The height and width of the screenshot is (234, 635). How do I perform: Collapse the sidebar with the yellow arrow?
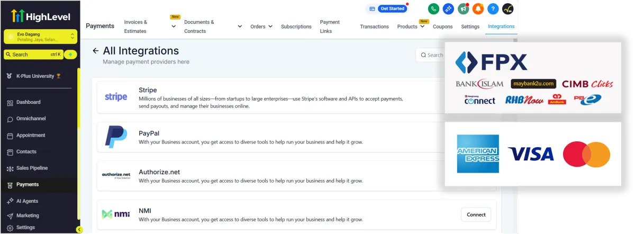tap(79, 229)
